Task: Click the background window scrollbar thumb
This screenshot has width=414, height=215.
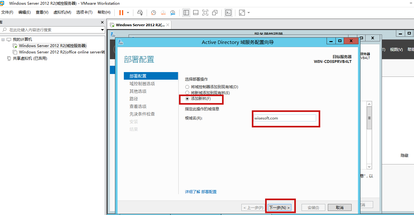Action: coord(369,118)
